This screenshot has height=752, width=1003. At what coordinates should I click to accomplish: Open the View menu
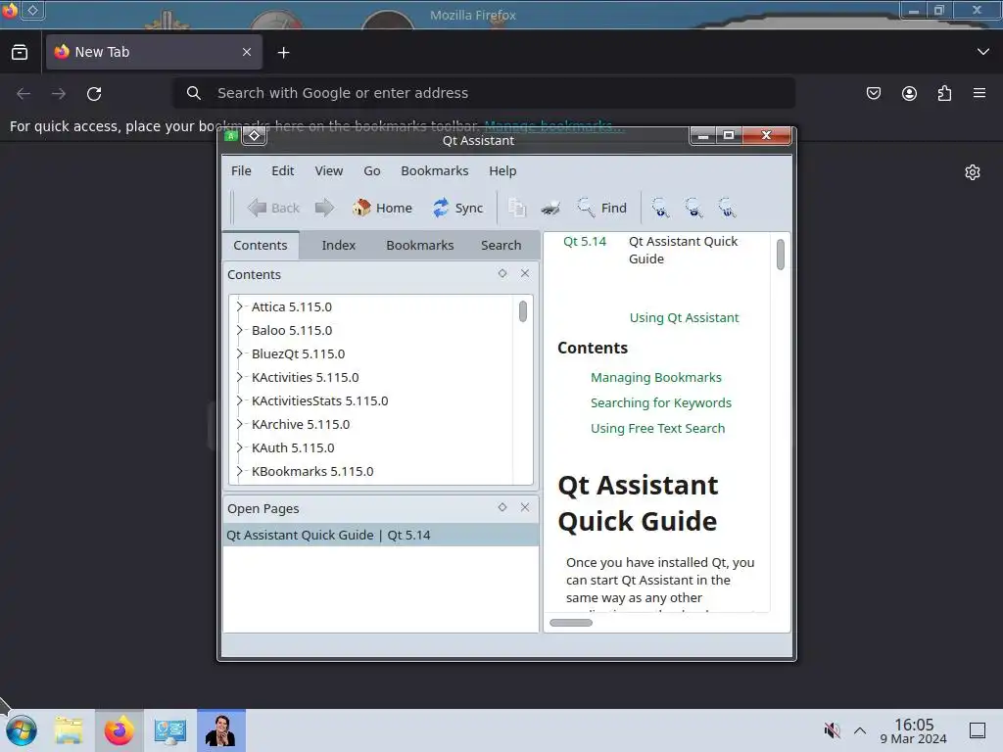[329, 170]
